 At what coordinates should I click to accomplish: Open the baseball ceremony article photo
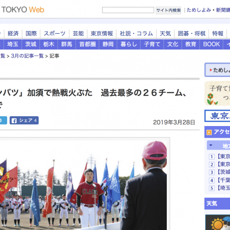click(x=83, y=185)
